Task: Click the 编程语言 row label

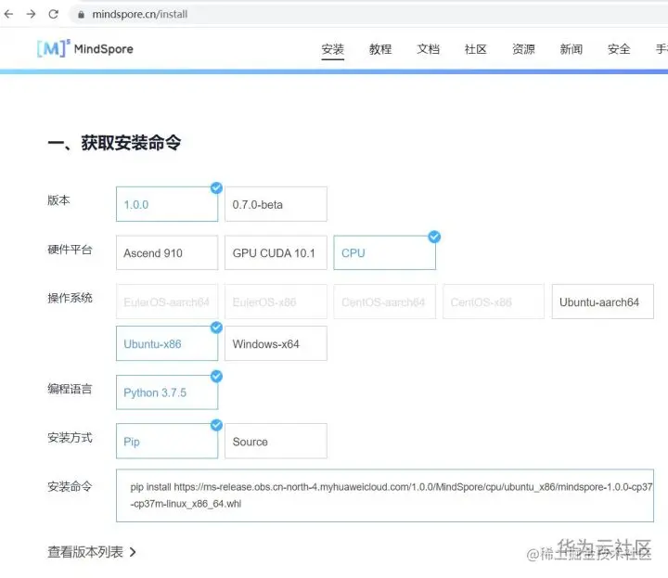Action: point(70,389)
